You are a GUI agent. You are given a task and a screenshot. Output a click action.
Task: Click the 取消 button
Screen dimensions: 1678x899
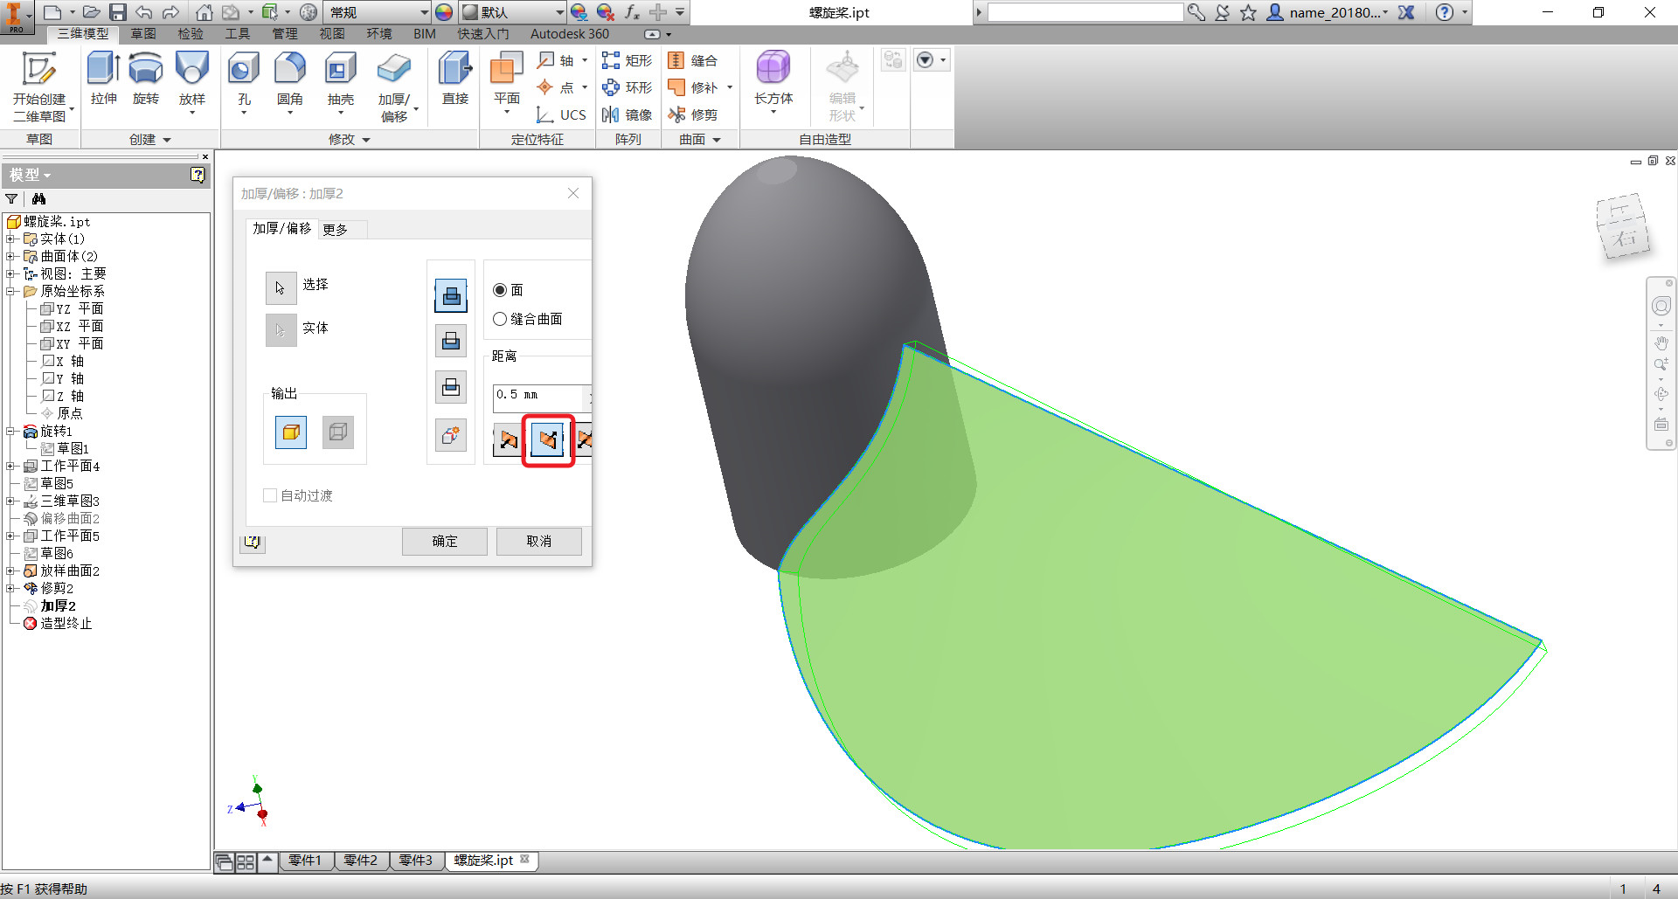pos(539,541)
